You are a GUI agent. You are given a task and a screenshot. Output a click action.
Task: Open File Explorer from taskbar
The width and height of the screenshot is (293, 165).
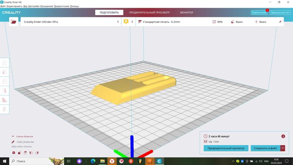click(x=103, y=161)
